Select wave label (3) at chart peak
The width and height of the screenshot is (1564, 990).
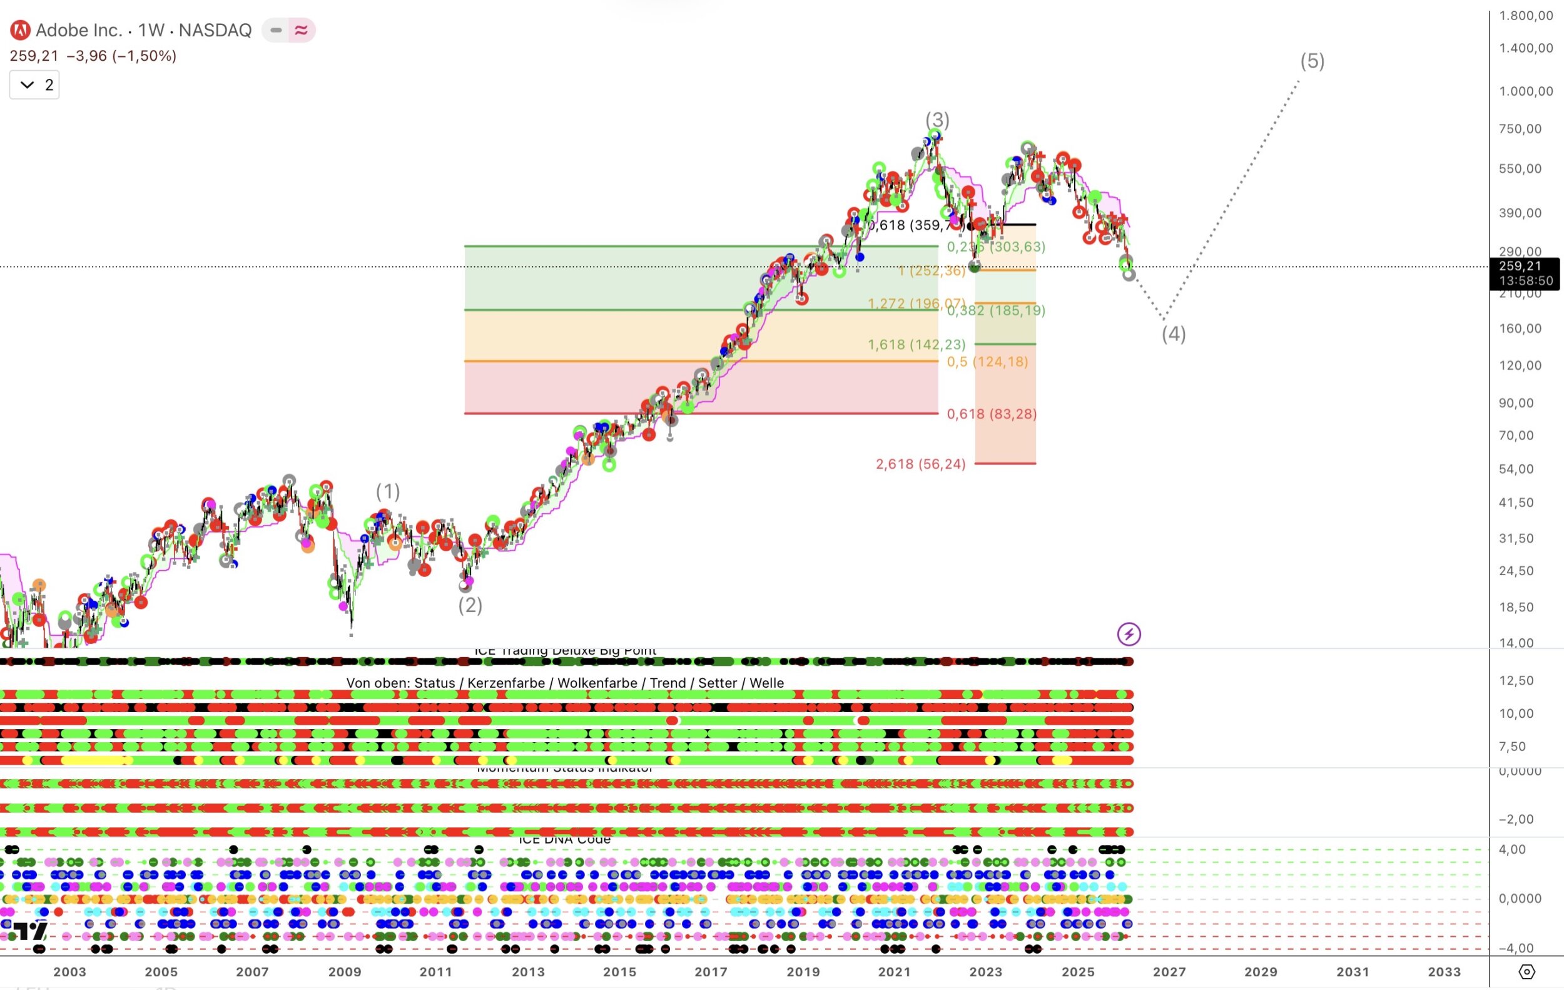coord(937,120)
